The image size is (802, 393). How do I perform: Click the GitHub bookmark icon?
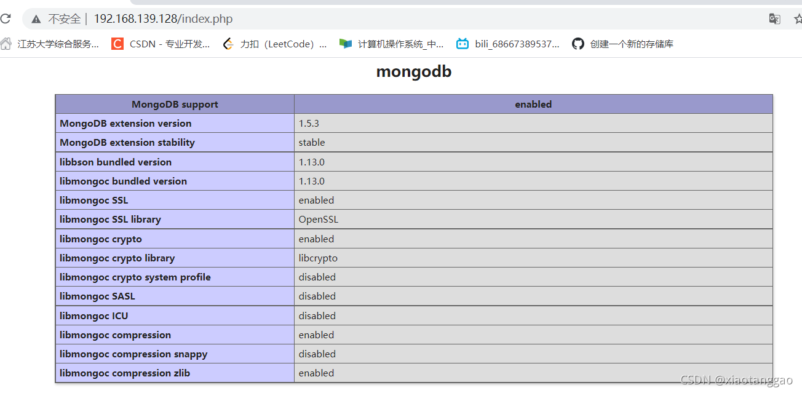(578, 44)
